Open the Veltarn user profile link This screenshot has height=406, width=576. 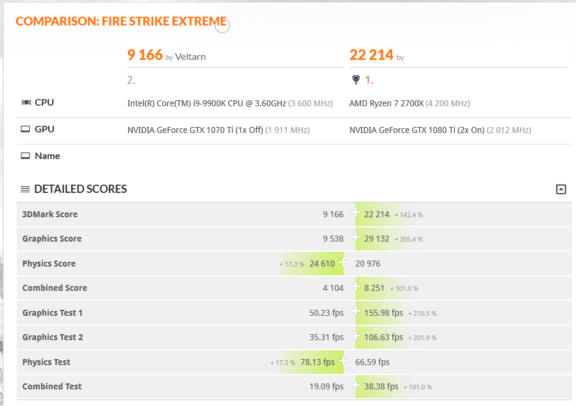point(190,57)
